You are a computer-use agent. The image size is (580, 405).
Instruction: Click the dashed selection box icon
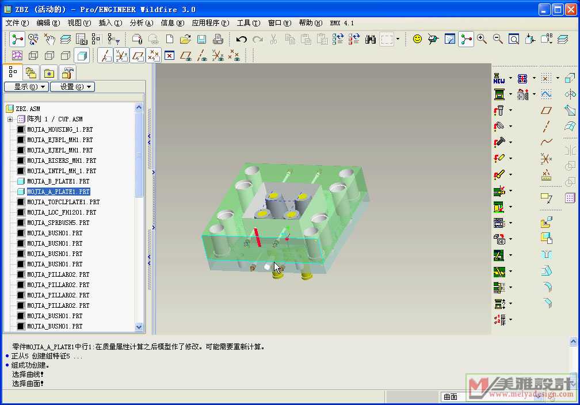point(387,39)
